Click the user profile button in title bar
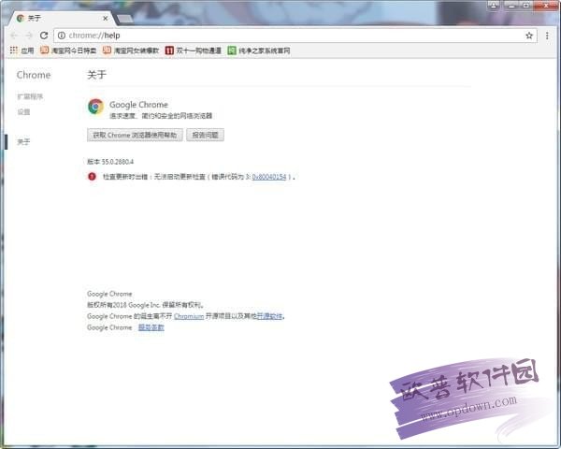 click(x=494, y=5)
